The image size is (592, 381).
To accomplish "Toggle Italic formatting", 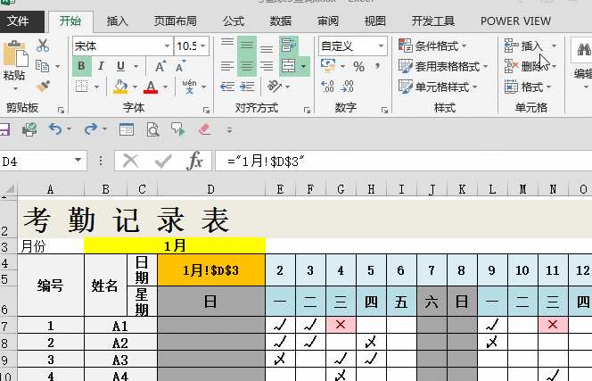I will tap(101, 66).
